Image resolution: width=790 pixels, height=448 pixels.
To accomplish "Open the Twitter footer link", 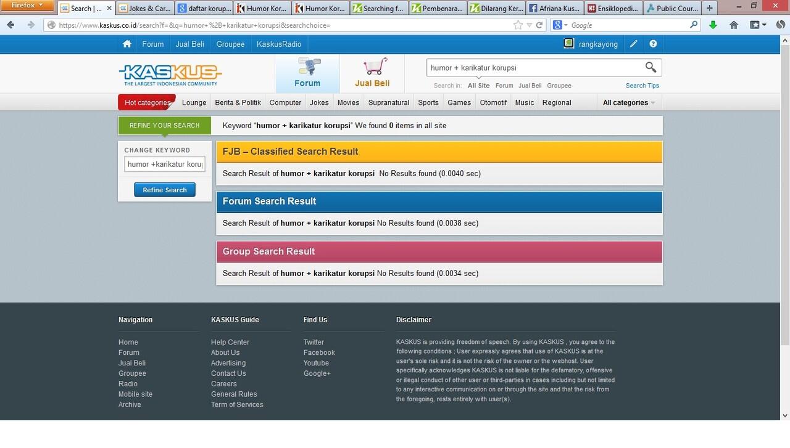I will coord(314,342).
